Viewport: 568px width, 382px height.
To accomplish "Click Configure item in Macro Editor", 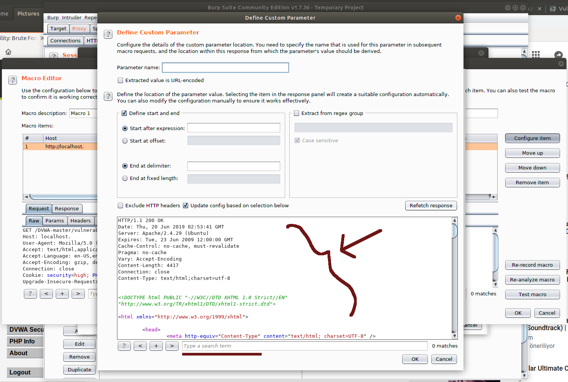I will click(x=532, y=138).
